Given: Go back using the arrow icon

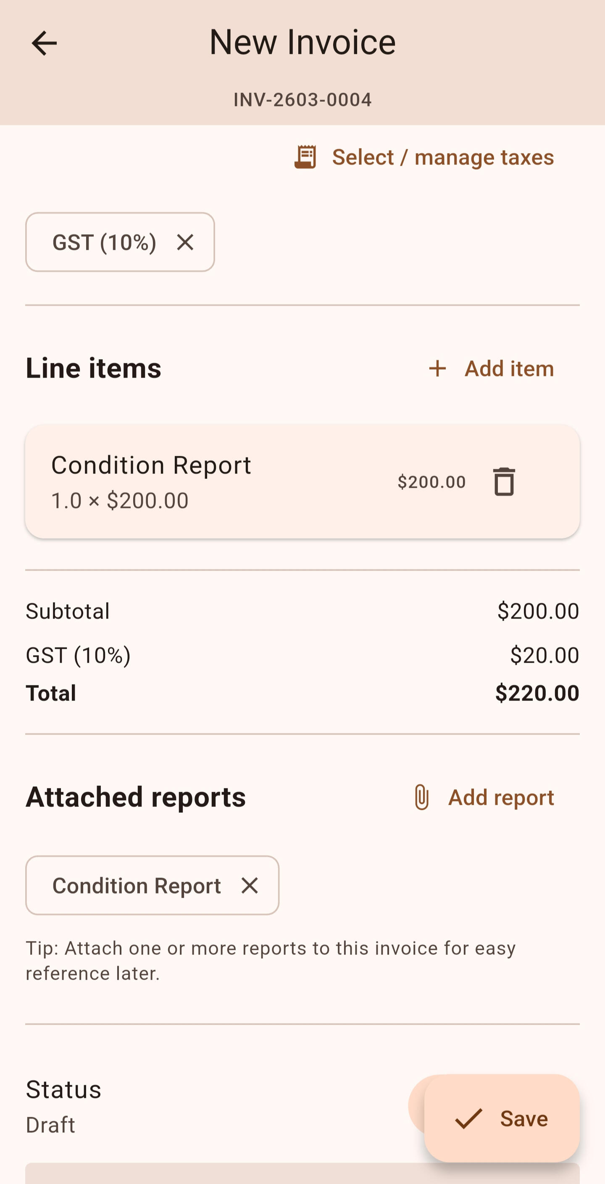Looking at the screenshot, I should (44, 43).
